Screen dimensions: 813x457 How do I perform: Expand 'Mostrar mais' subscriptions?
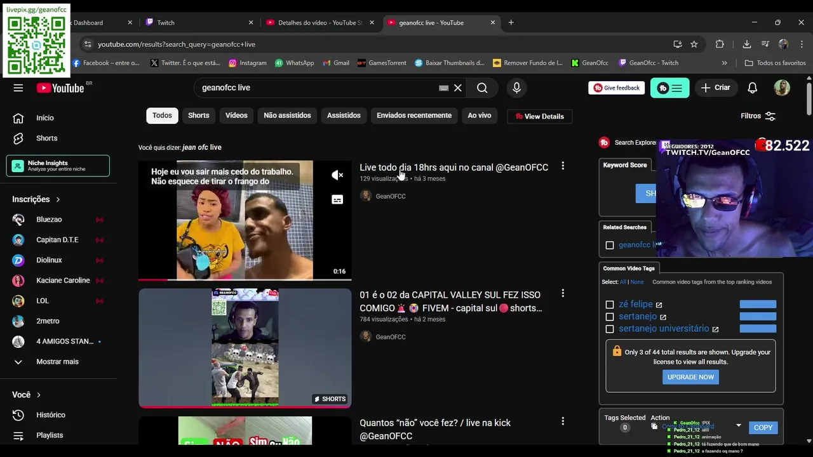tap(58, 361)
